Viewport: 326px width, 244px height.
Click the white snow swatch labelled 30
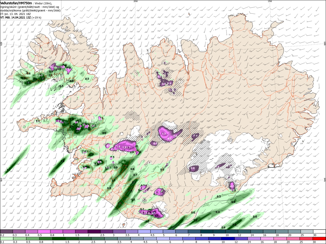click(x=319, y=232)
